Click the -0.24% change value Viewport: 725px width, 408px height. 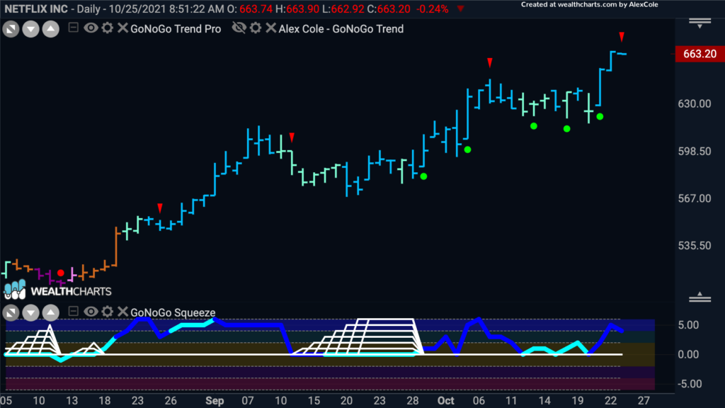click(x=433, y=8)
